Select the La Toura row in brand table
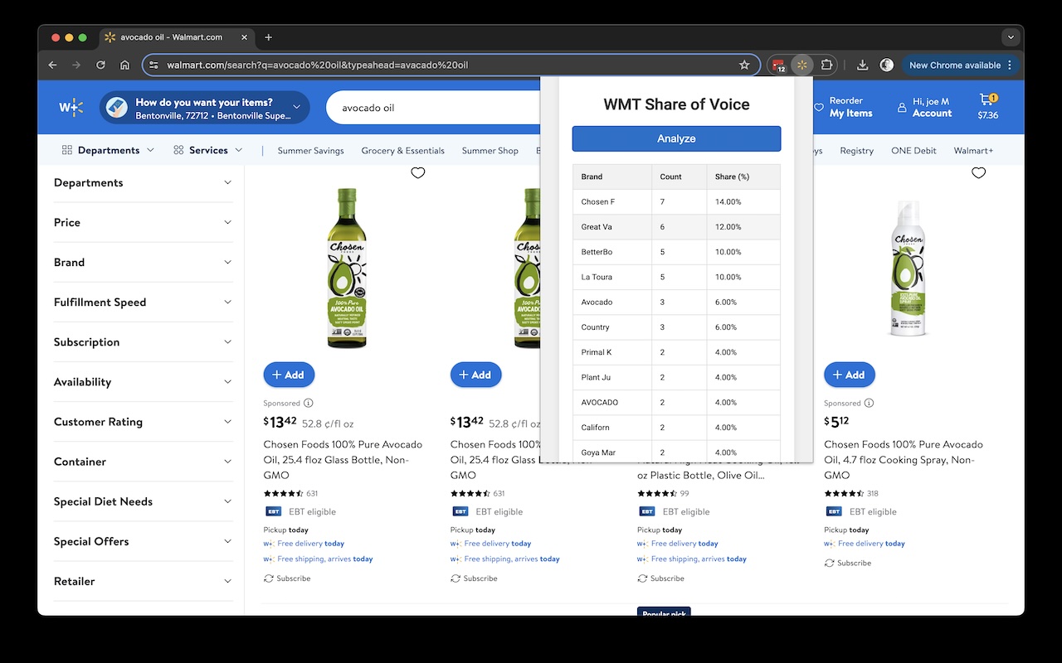 coord(676,277)
